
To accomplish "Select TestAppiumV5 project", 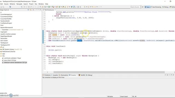I will click(x=5, y=45).
